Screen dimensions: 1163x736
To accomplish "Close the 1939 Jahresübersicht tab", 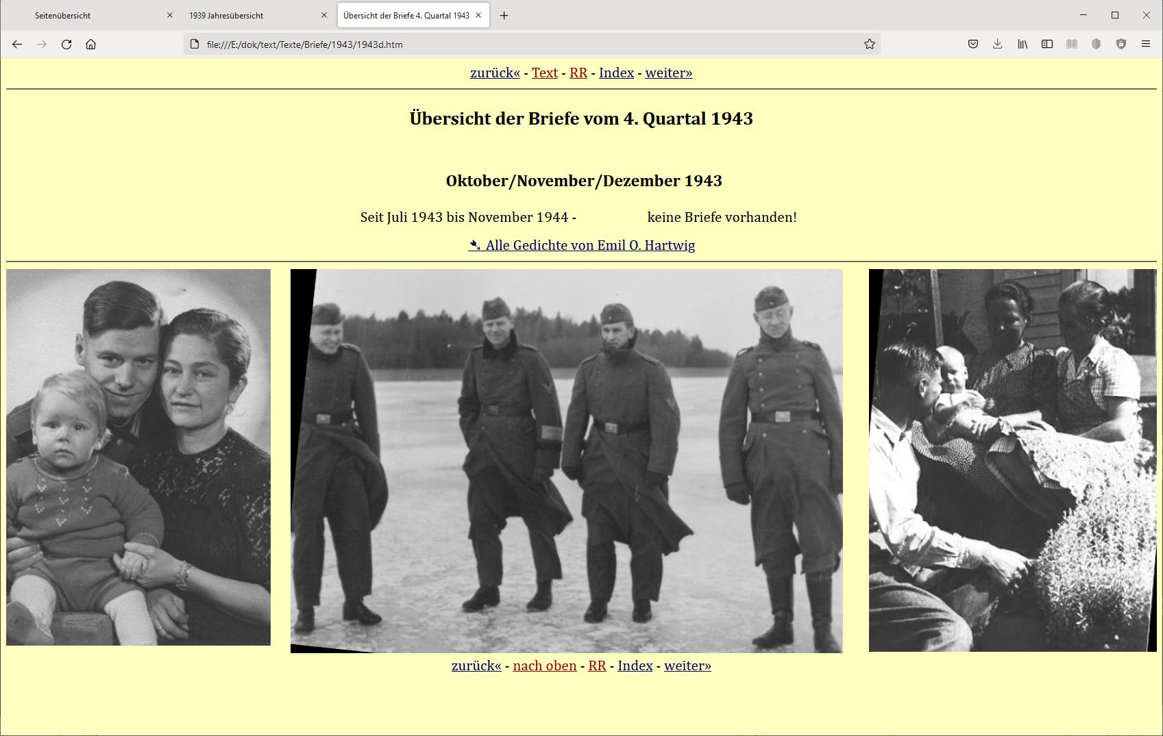I will point(324,16).
